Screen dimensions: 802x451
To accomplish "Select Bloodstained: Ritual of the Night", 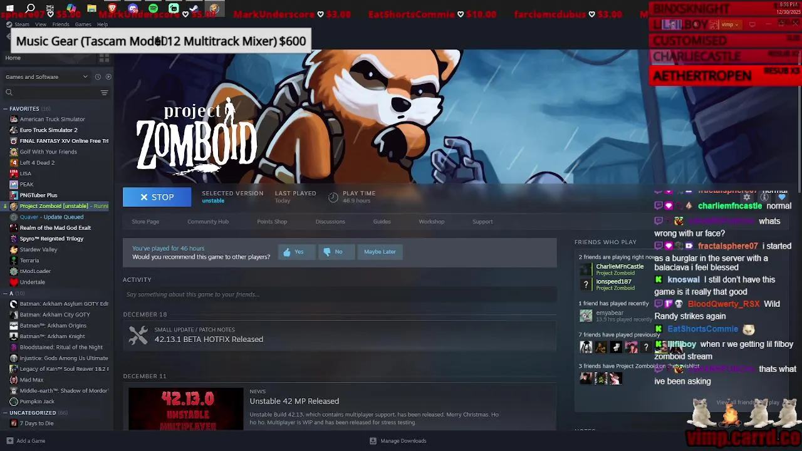I will 61,347.
